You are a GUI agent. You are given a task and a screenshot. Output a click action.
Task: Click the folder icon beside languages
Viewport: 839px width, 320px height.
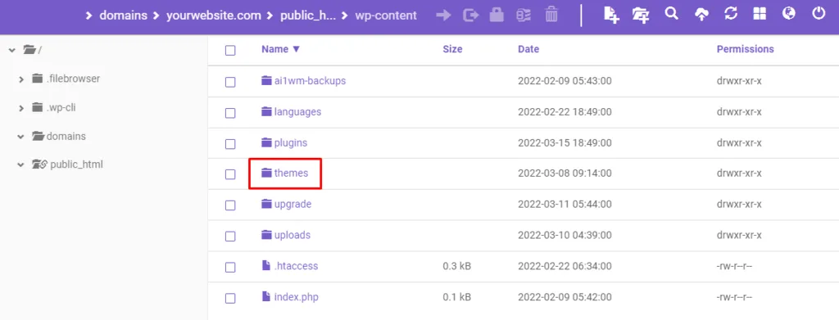pyautogui.click(x=266, y=111)
